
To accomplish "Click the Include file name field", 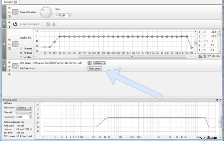I will coord(37,24).
